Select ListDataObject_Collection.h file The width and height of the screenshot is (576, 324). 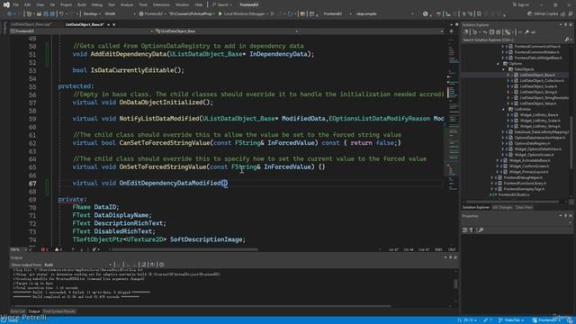(x=542, y=80)
